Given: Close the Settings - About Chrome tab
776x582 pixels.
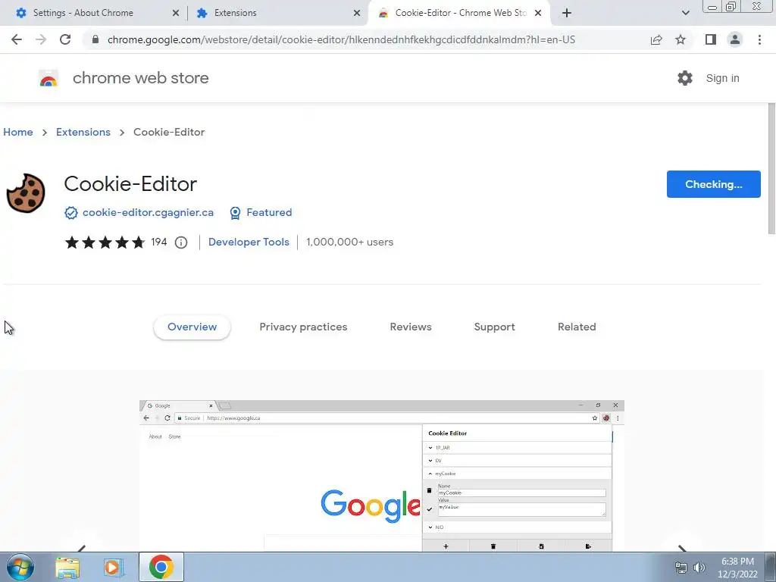Looking at the screenshot, I should (176, 14).
